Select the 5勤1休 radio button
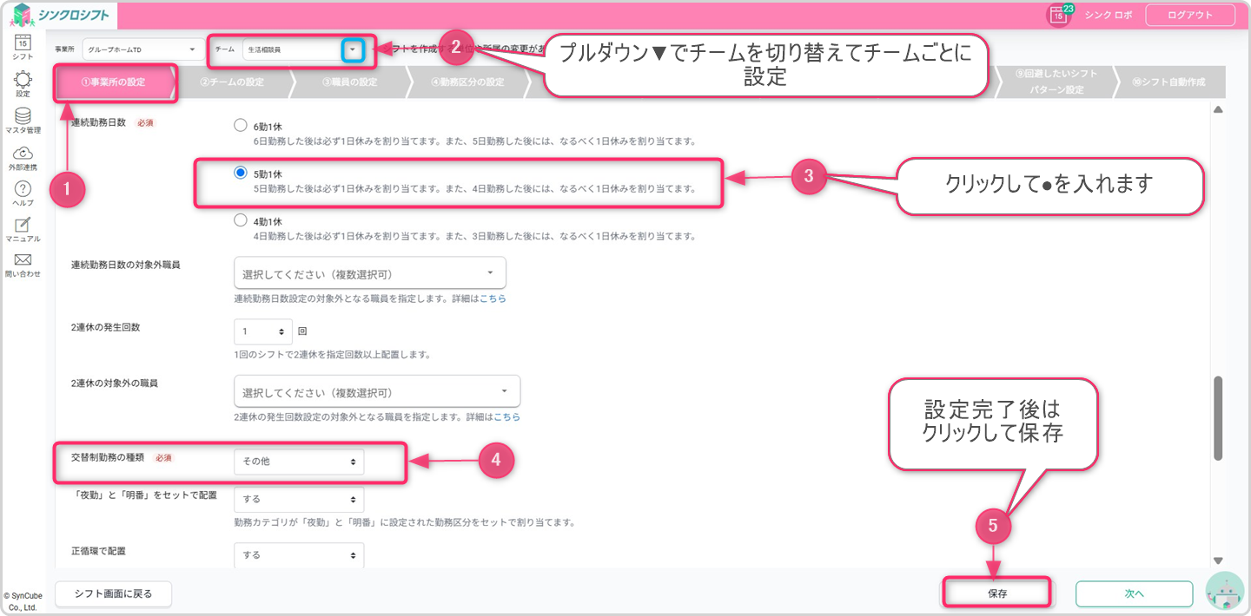This screenshot has height=616, width=1251. pos(241,173)
